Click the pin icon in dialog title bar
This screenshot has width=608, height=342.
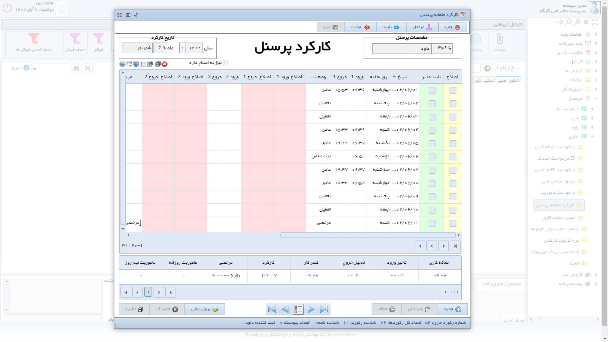[x=137, y=15]
